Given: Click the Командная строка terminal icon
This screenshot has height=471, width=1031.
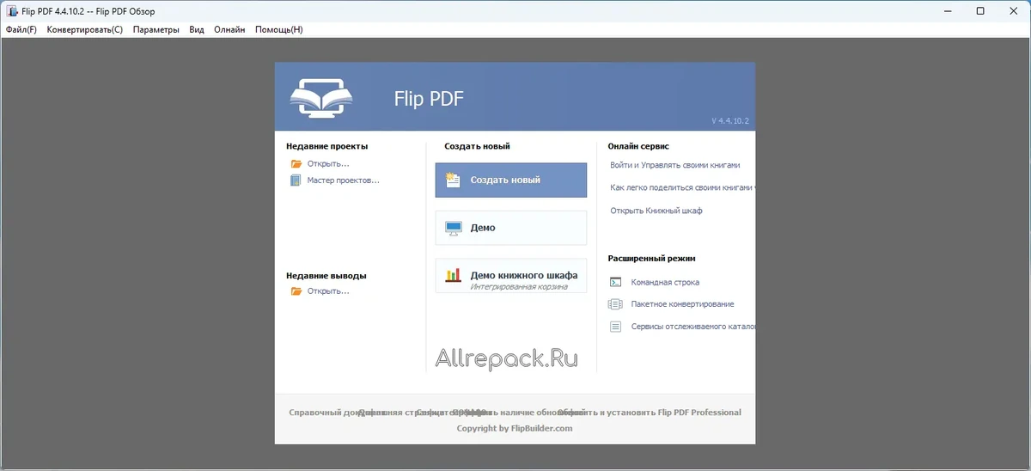Looking at the screenshot, I should coord(615,282).
